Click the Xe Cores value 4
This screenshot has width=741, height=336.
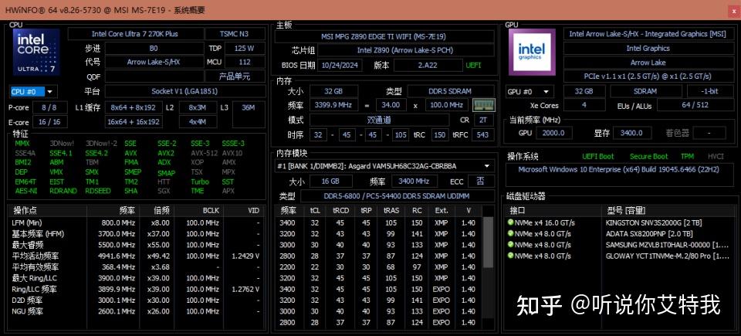(584, 105)
